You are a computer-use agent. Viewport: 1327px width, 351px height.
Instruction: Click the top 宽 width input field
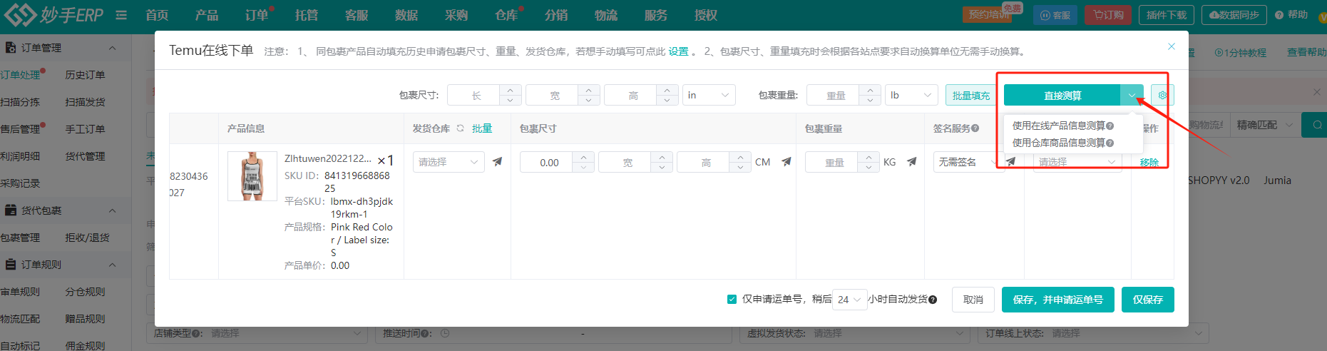click(553, 95)
